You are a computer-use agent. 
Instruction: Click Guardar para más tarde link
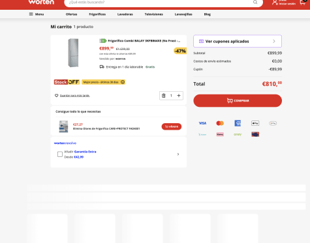click(75, 96)
